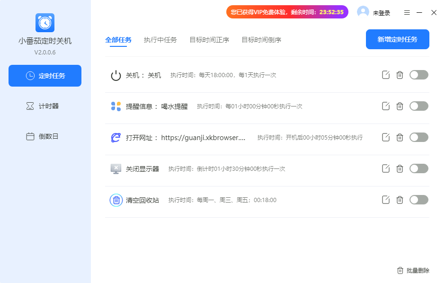
Task: Click 批量删除 batch delete
Action: [x=413, y=271]
